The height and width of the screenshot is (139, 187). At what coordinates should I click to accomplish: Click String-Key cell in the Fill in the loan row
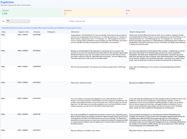(x=37, y=67)
